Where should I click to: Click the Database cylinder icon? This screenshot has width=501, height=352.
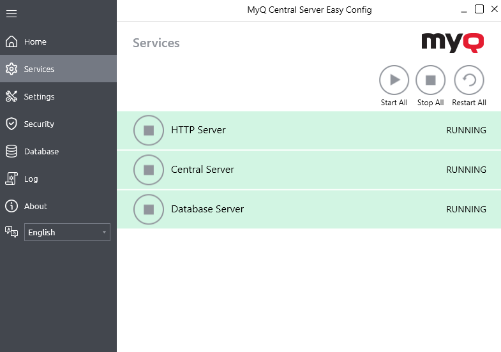pyautogui.click(x=11, y=151)
